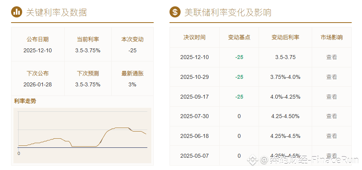Select the 下次公布 cell dated 2026-01-28
362x170 pixels.
coord(38,78)
